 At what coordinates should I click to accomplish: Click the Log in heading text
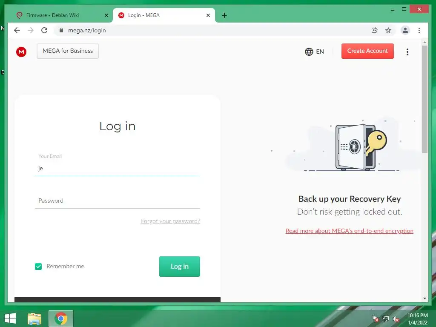(x=118, y=126)
